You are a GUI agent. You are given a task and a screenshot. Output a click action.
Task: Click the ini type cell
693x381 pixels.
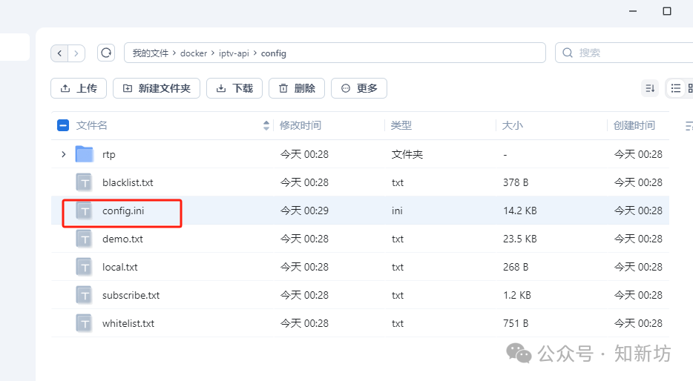(x=397, y=211)
